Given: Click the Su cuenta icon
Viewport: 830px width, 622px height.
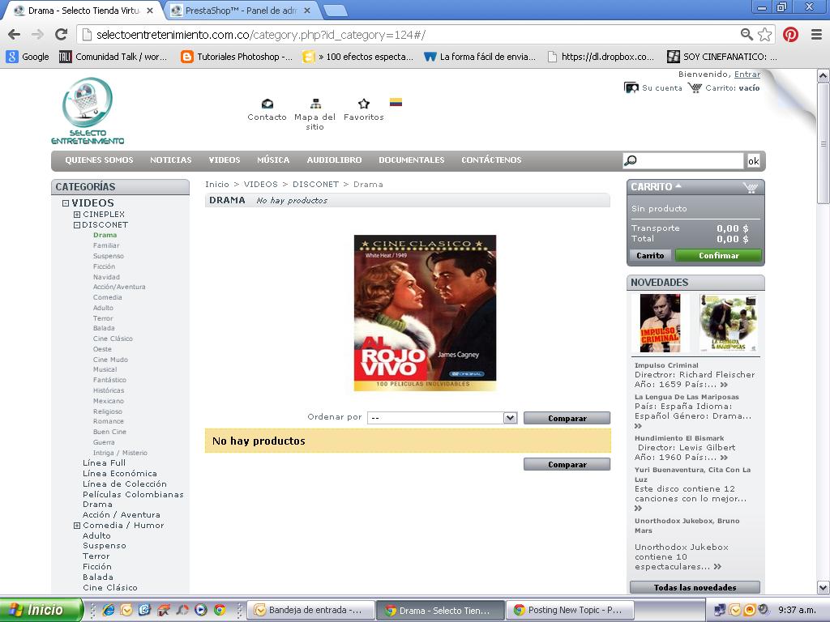Looking at the screenshot, I should [x=631, y=87].
